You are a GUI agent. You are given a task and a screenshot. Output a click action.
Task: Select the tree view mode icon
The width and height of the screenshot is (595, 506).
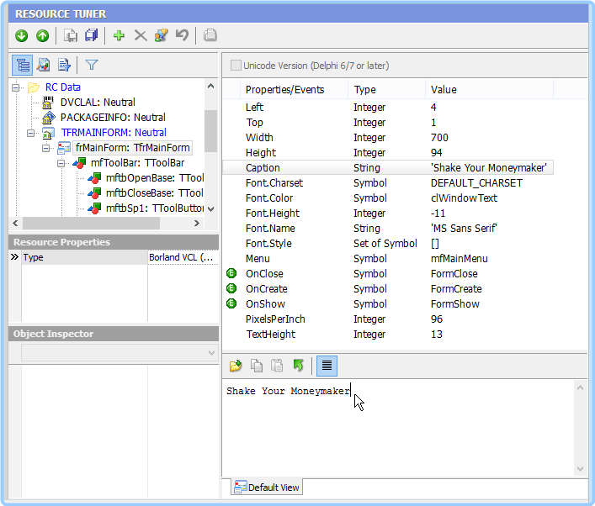coord(23,66)
